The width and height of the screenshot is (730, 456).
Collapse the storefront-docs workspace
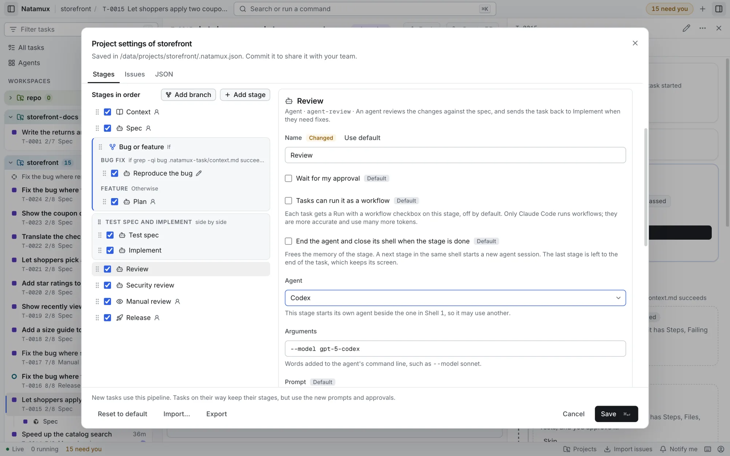tap(10, 117)
